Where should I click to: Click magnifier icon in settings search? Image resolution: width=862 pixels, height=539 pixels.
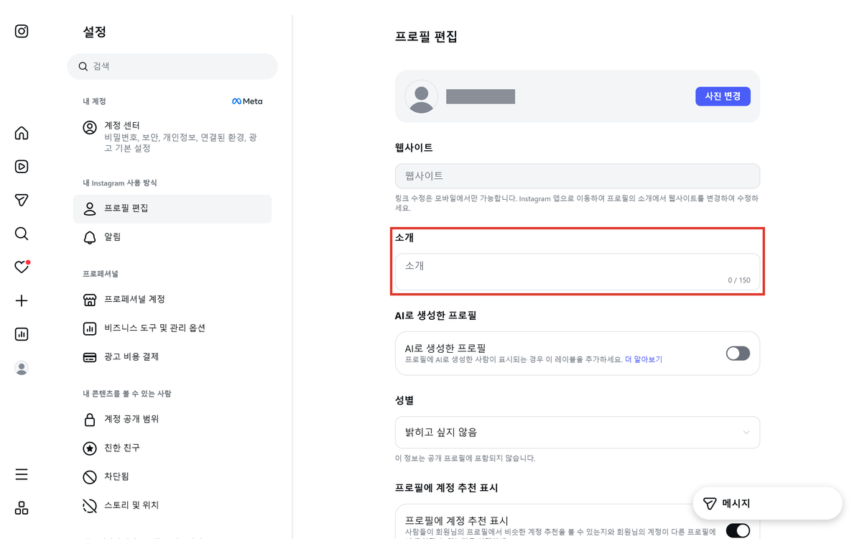(83, 66)
